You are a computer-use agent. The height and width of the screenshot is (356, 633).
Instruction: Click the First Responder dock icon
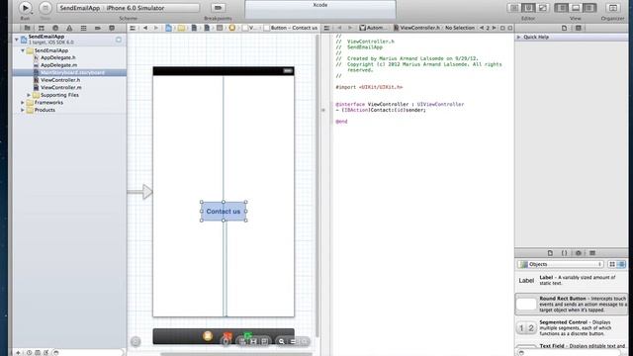(227, 336)
